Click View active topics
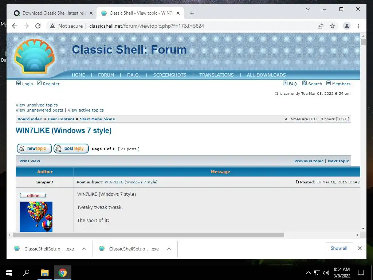This screenshot has width=373, height=280. 86,110
